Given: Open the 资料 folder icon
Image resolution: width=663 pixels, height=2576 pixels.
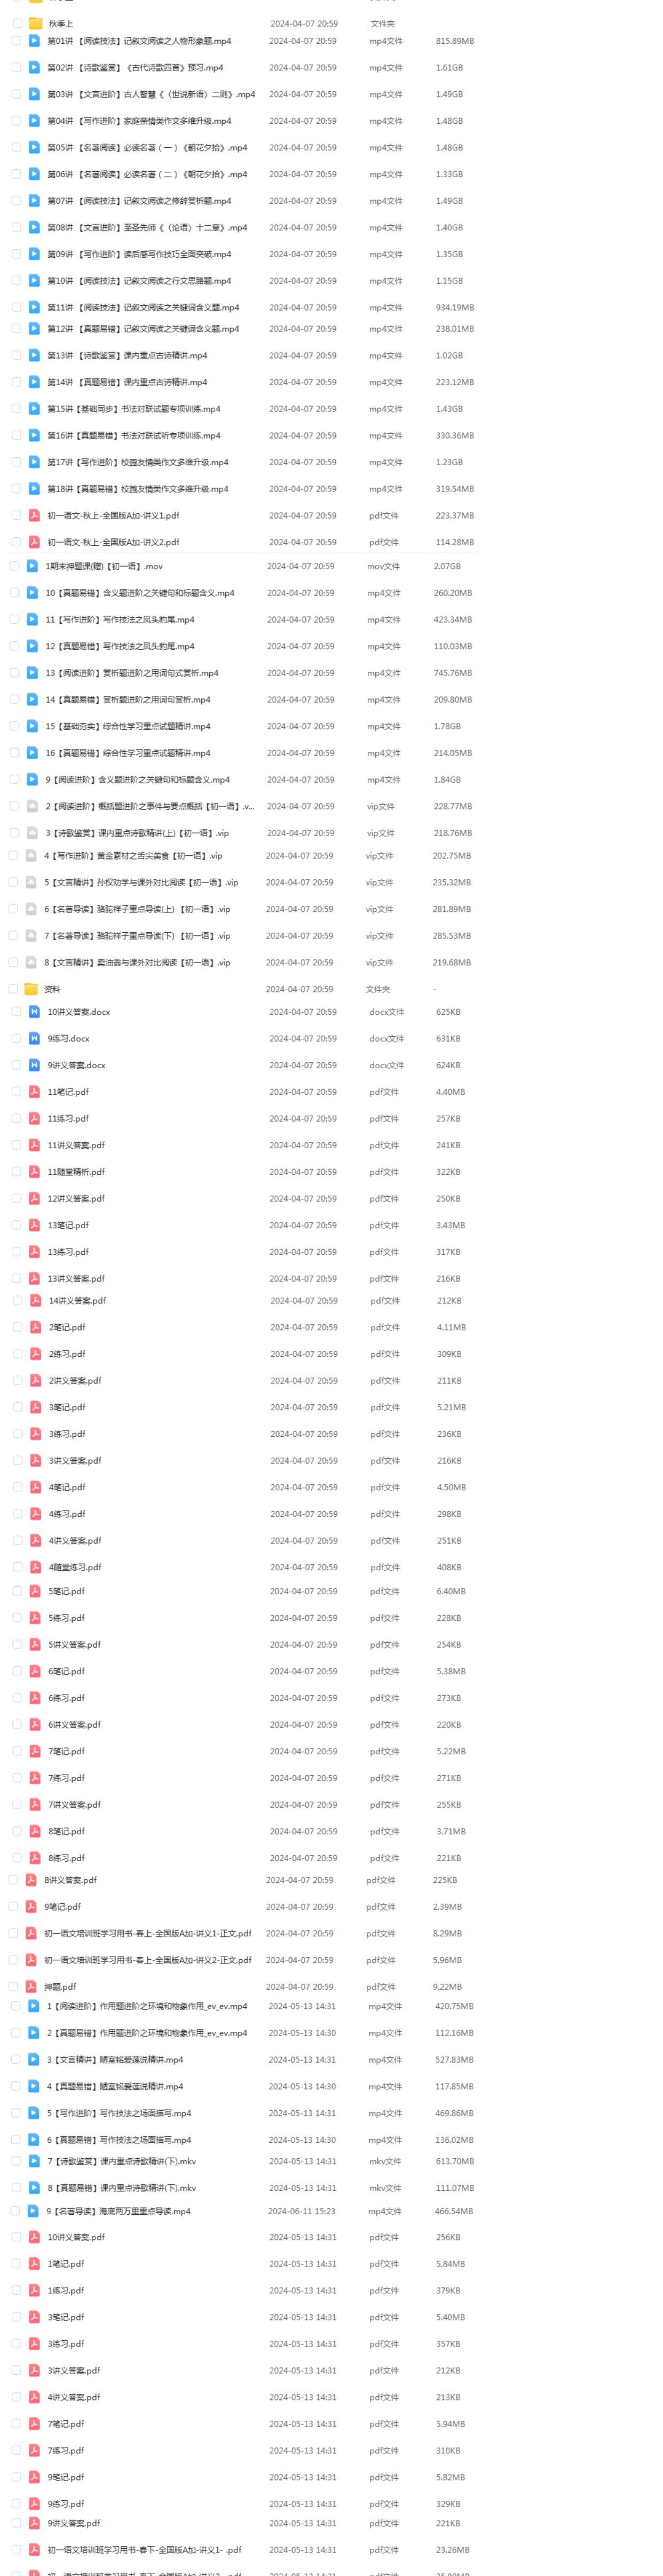Looking at the screenshot, I should click(31, 989).
